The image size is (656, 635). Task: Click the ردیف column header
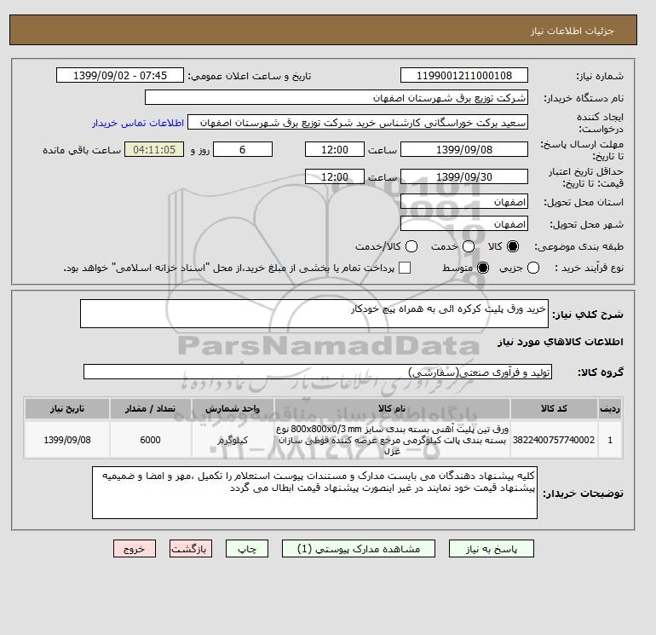coord(610,408)
